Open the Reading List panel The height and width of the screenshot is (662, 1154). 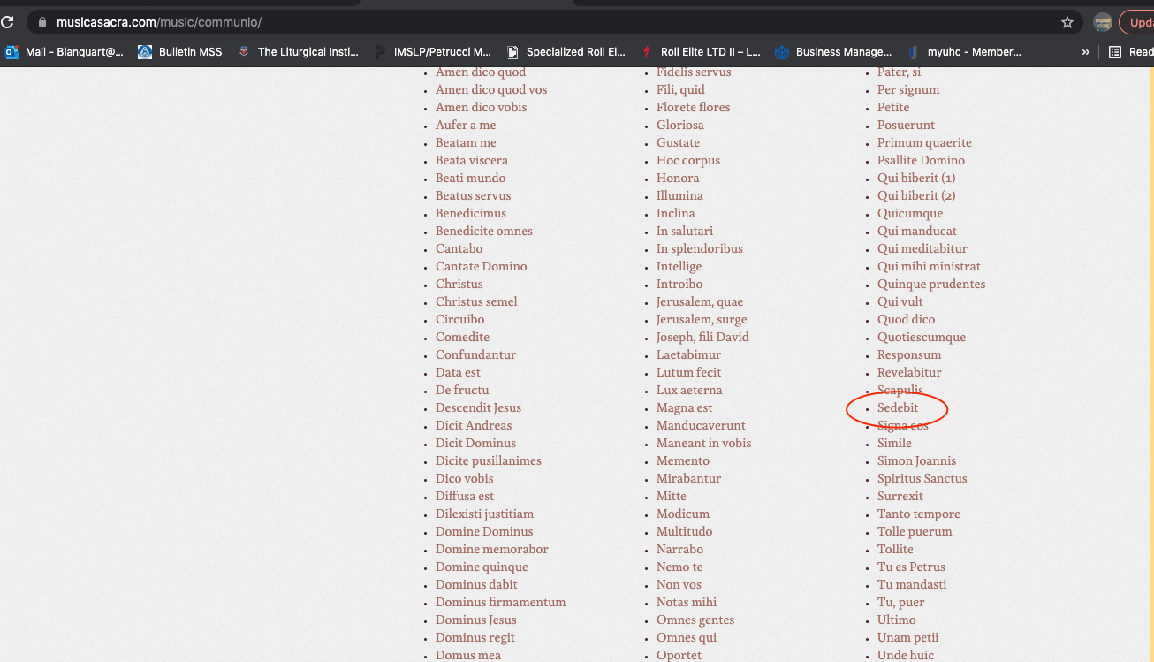pos(1130,52)
